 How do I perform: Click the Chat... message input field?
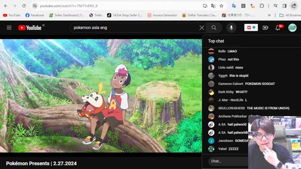click(x=228, y=161)
